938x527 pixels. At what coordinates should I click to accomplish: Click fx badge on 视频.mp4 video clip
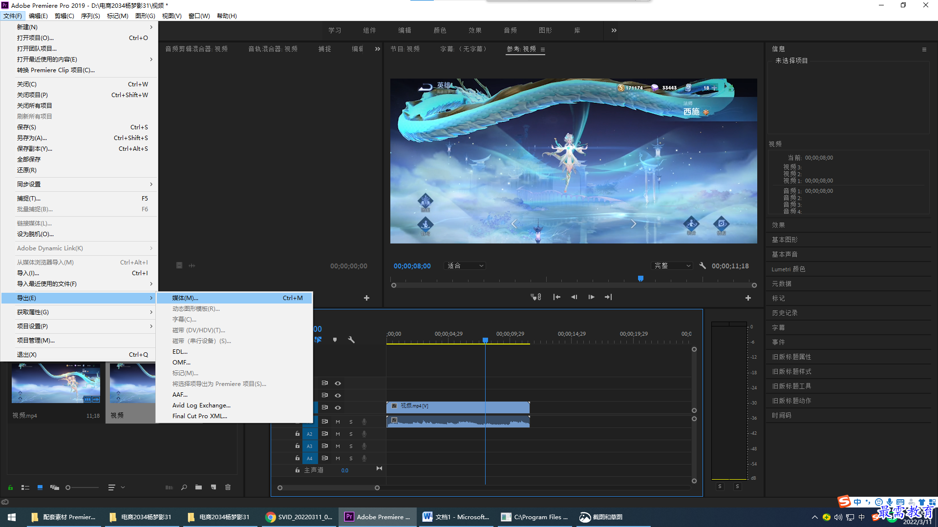[x=394, y=406]
